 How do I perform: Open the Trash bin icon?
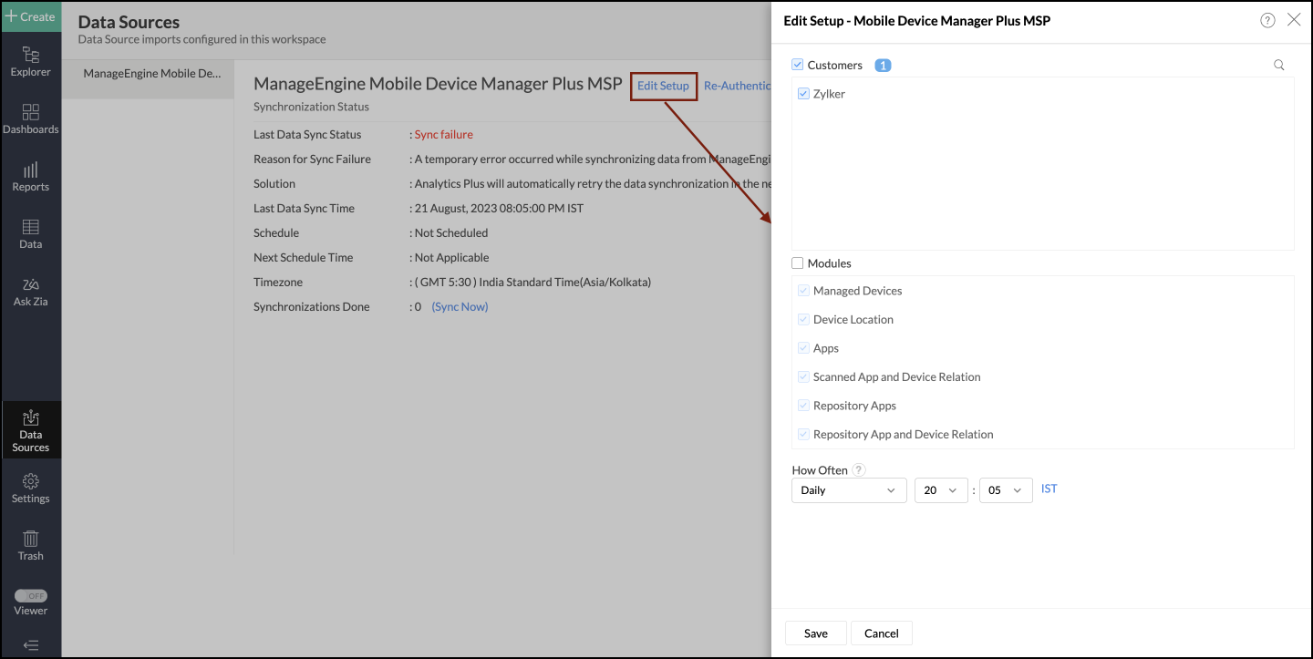pos(30,539)
